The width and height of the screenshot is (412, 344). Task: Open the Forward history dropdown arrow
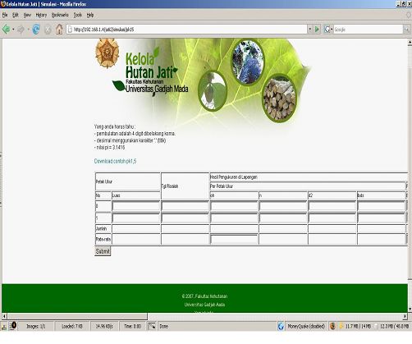[28, 30]
